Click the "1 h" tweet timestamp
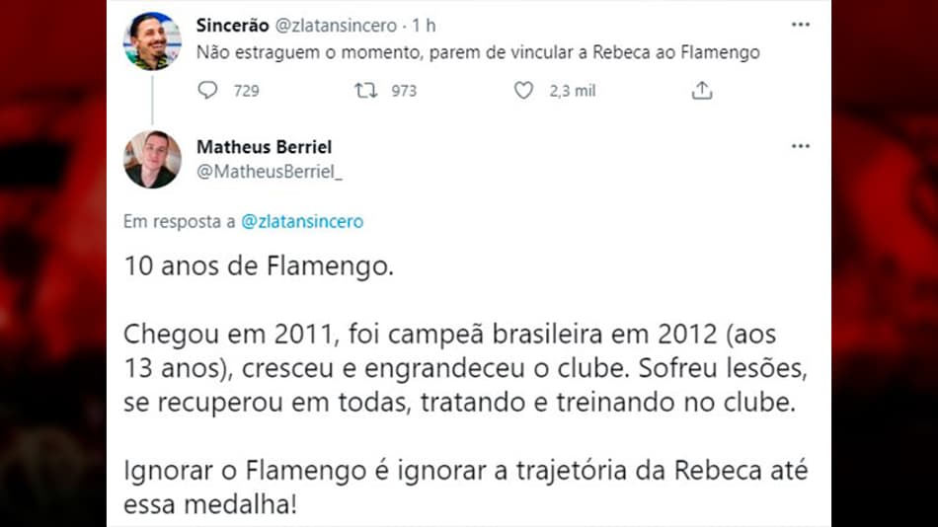The image size is (938, 527). point(423,26)
